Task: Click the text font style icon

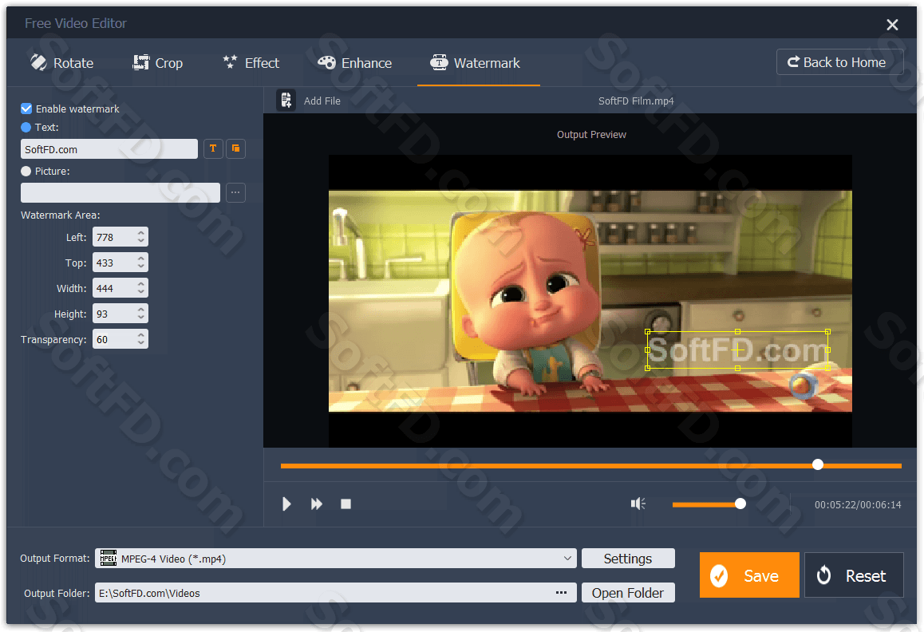Action: click(213, 148)
